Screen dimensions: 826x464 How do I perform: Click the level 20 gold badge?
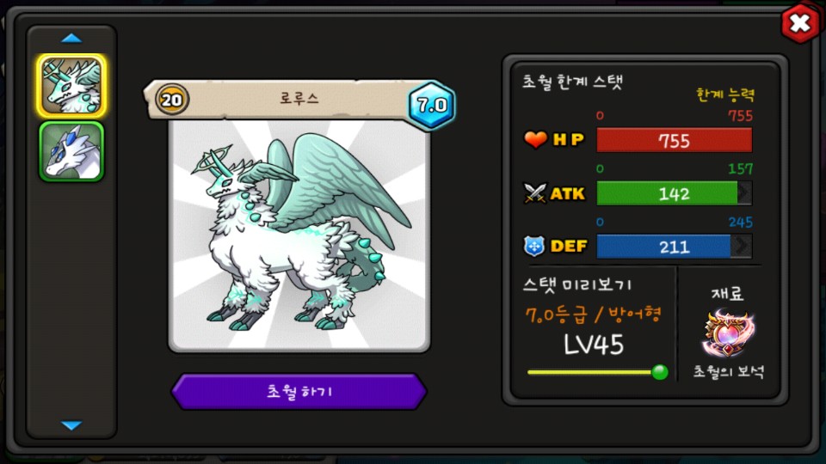tap(172, 99)
